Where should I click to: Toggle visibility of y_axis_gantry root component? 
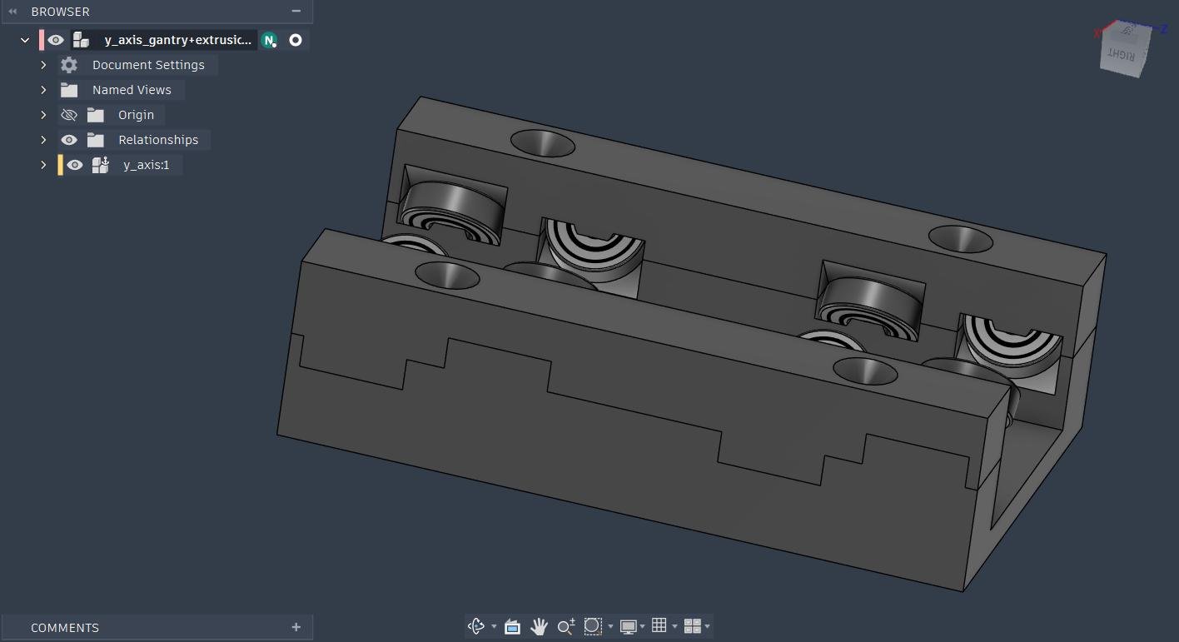(x=56, y=40)
